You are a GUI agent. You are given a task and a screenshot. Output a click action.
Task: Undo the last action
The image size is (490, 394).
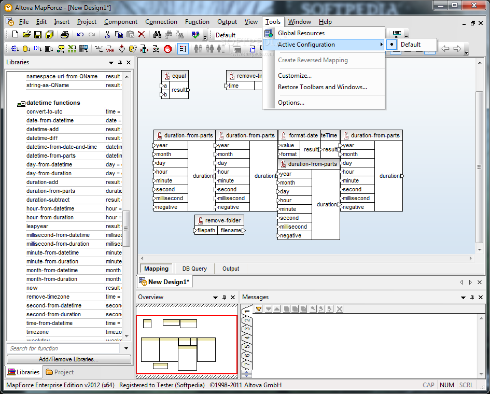coord(80,34)
